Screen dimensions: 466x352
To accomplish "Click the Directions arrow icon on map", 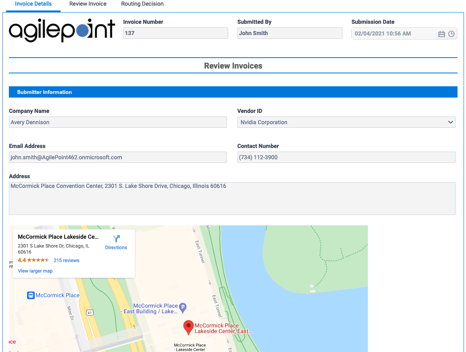I will (x=116, y=239).
